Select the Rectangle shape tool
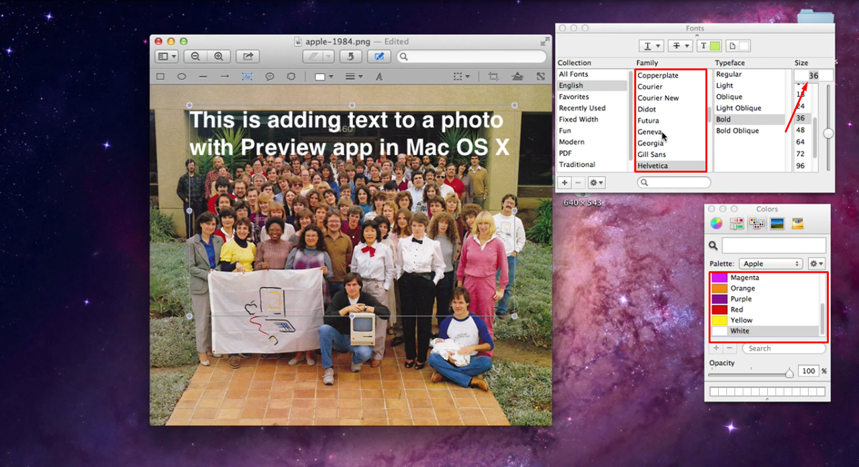Image resolution: width=859 pixels, height=467 pixels. [160, 77]
